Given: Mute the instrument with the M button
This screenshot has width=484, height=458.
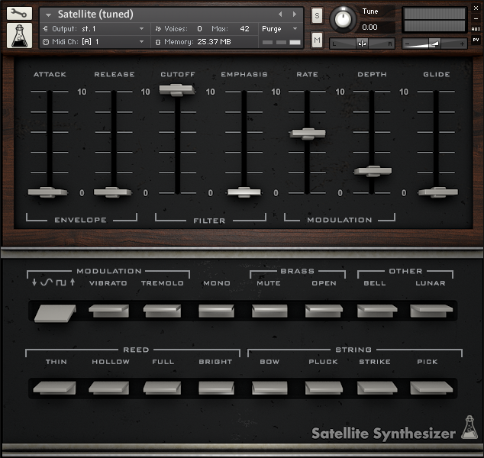Looking at the screenshot, I should (x=317, y=39).
